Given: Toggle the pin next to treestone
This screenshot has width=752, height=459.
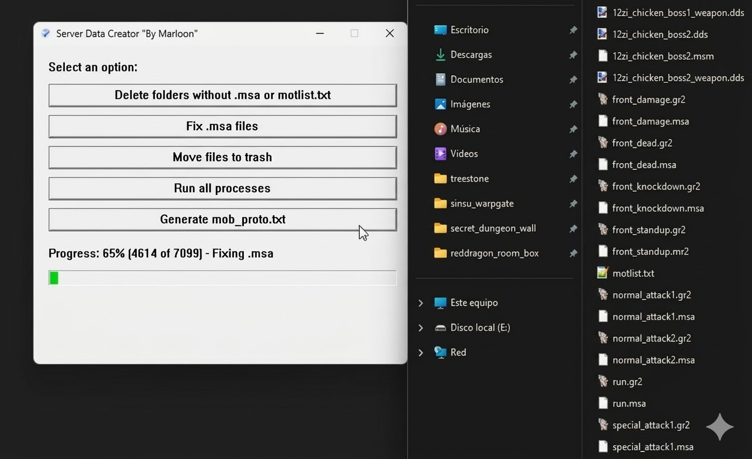Looking at the screenshot, I should pos(572,179).
